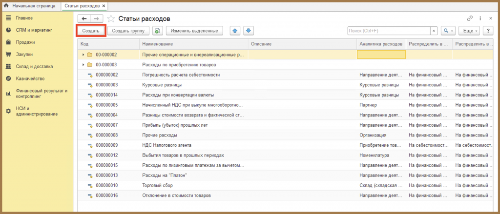Click the move item up arrow

click(235, 31)
